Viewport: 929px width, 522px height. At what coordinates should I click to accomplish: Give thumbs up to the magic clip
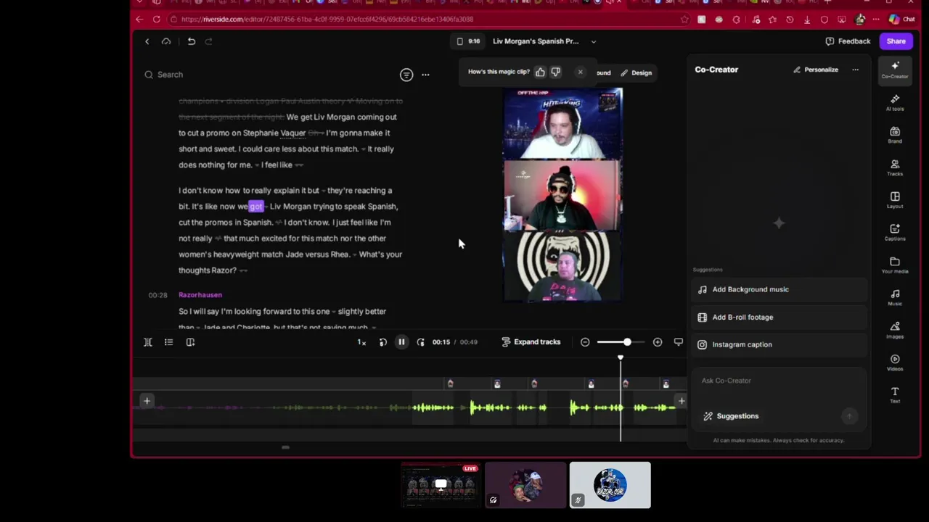pos(540,72)
